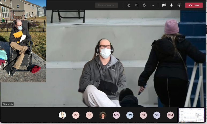Open the share content tray

pos(179,5)
